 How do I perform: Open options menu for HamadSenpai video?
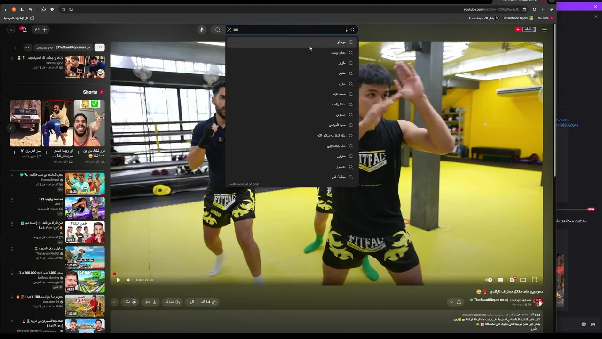click(12, 175)
